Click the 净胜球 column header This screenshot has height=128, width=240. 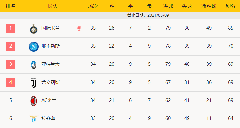209,6
